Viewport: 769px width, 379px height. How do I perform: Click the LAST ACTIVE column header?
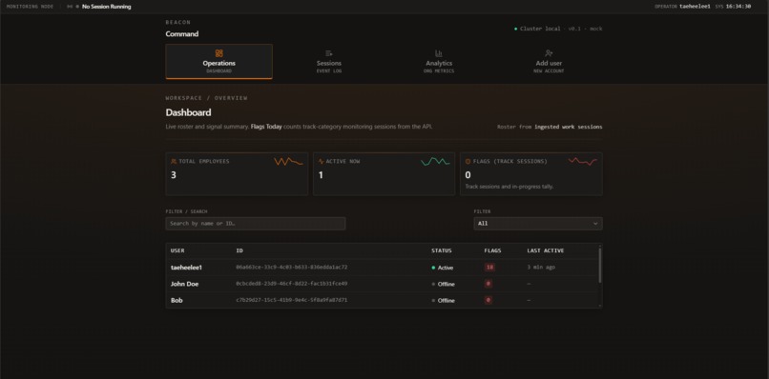click(546, 250)
